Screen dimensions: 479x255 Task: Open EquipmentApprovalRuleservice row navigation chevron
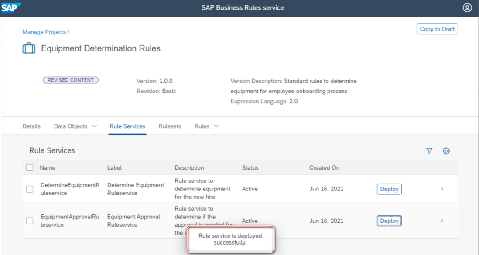tap(442, 221)
